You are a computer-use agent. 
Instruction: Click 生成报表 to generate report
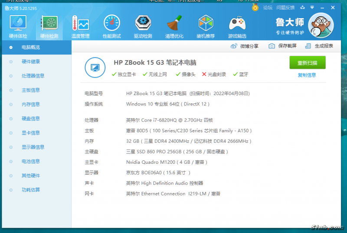click(319, 46)
